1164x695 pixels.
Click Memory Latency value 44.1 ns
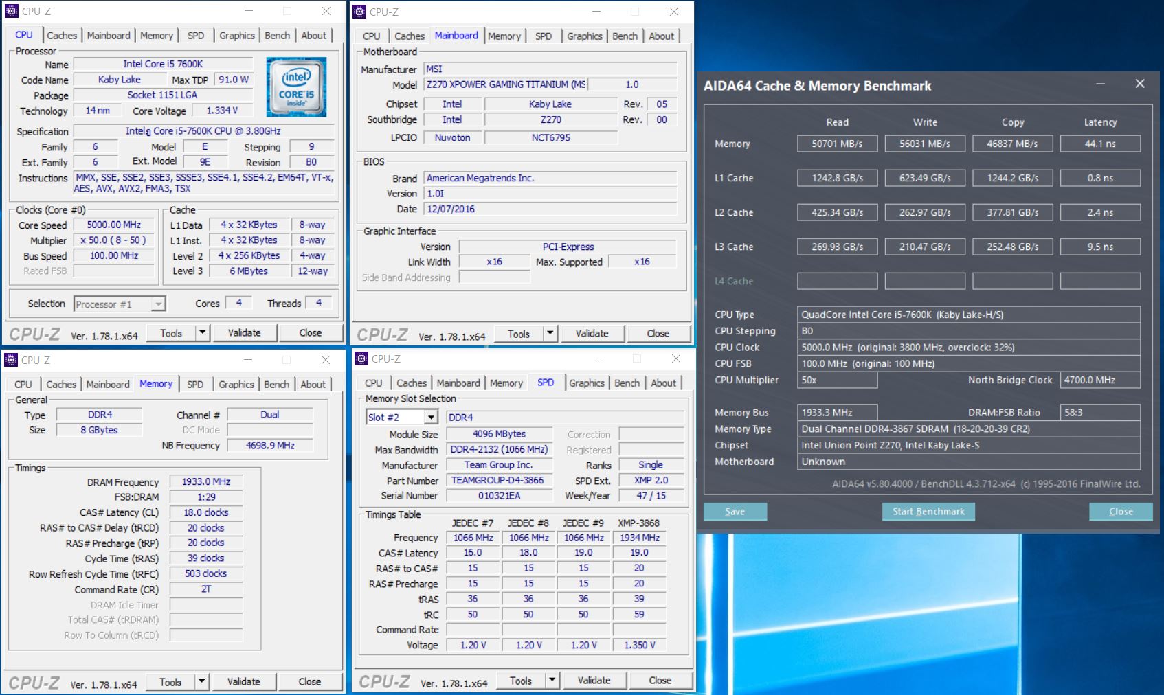pos(1100,144)
